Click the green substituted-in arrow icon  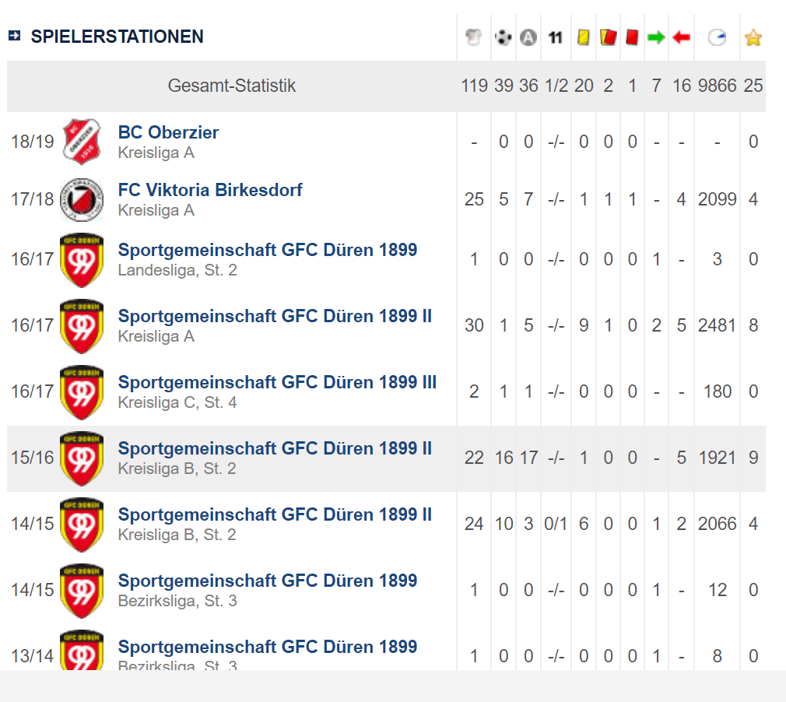pos(656,37)
